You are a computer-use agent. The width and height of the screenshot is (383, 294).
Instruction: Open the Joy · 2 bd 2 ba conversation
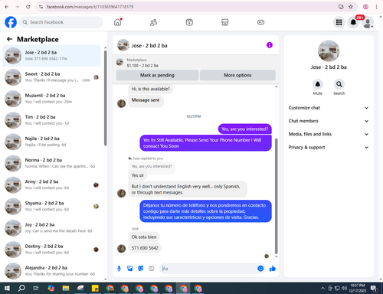pos(51,228)
